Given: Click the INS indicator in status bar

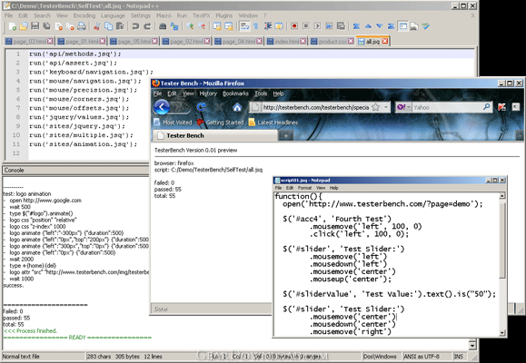Looking at the screenshot, I should (458, 357).
